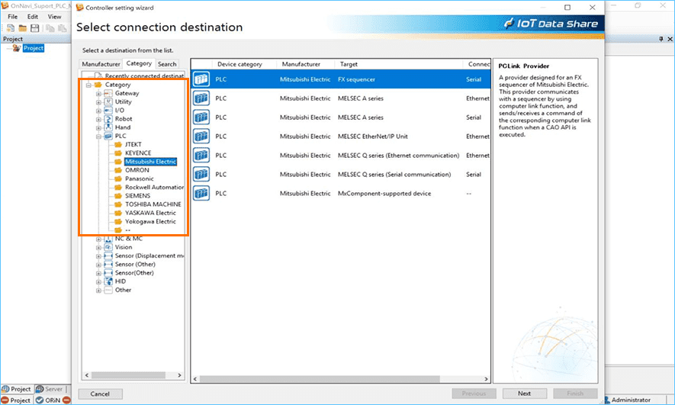This screenshot has width=675, height=405.
Task: Collapse the top-level Category node
Action: [88, 85]
